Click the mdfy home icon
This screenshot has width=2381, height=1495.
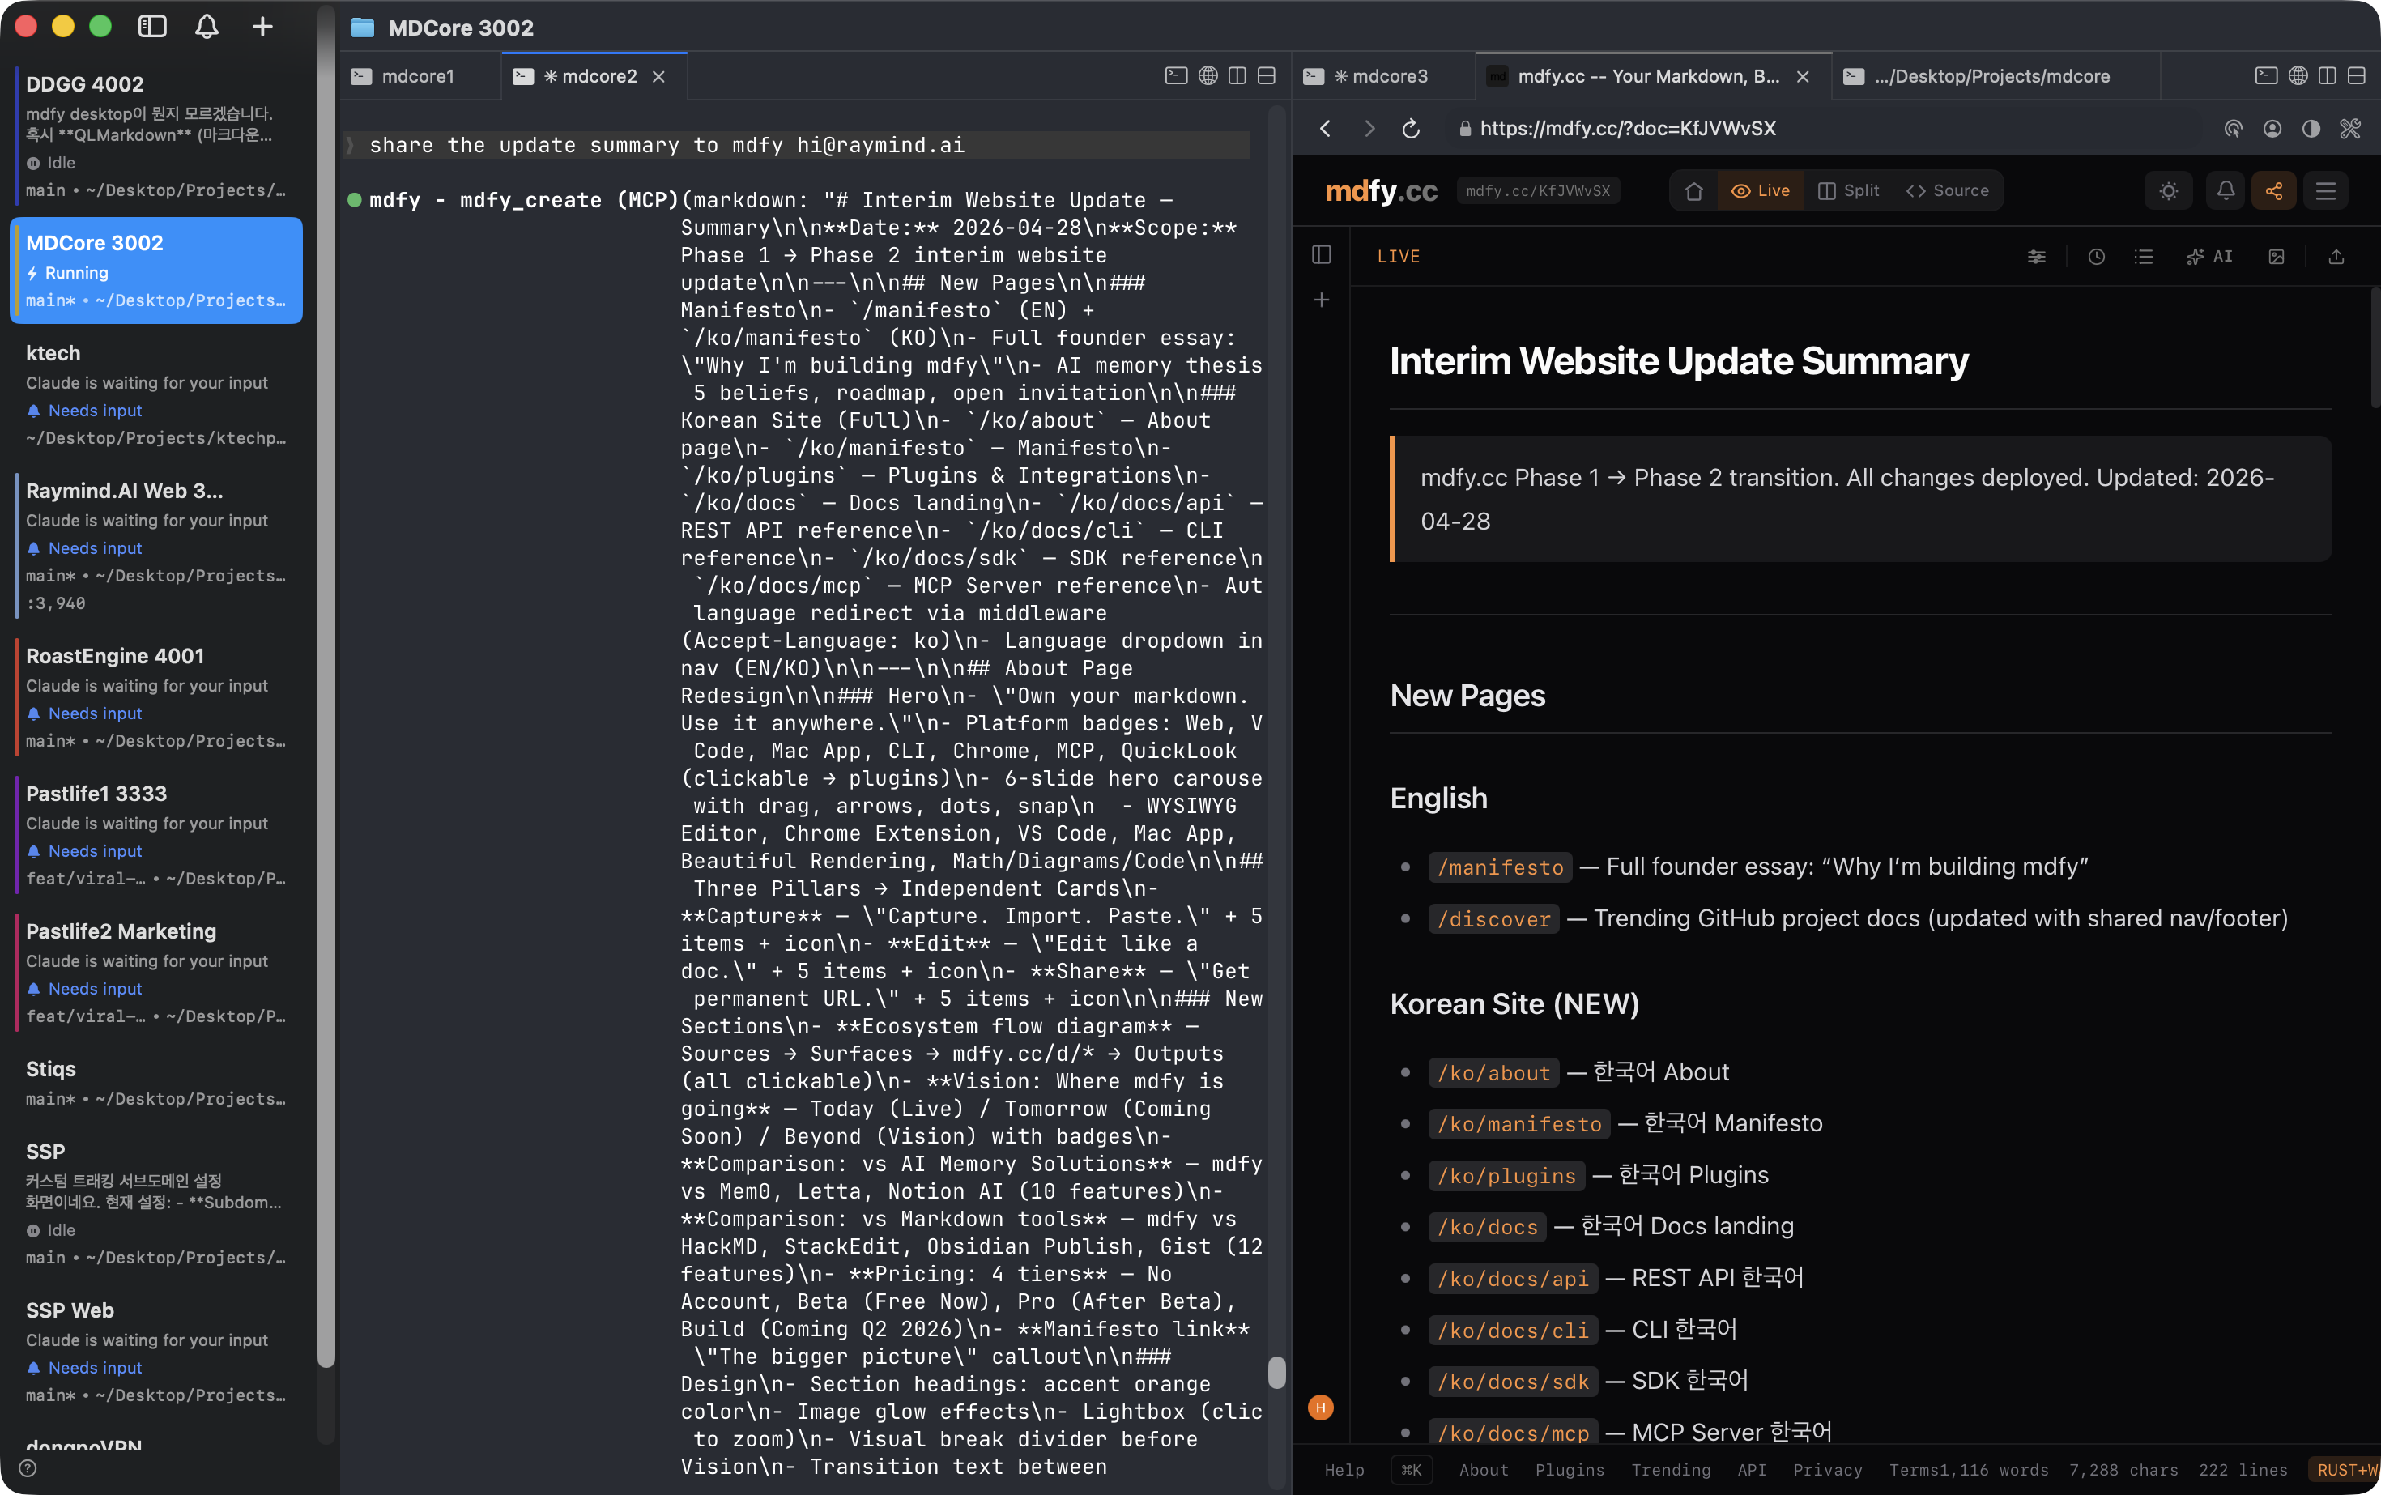point(1693,191)
